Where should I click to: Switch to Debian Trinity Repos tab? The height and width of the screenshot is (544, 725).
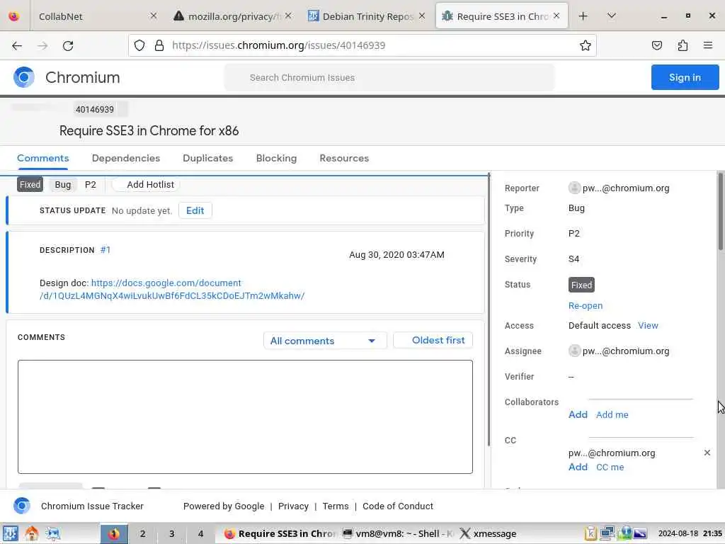pos(367,16)
